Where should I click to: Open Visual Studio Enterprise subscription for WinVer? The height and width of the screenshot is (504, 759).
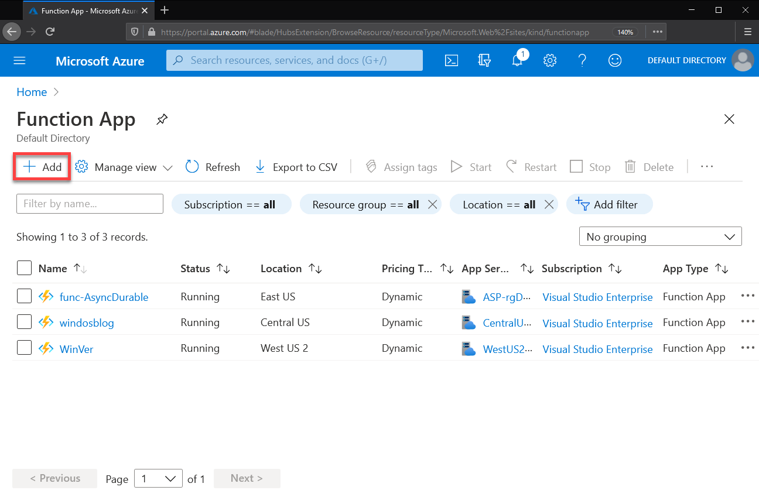597,349
